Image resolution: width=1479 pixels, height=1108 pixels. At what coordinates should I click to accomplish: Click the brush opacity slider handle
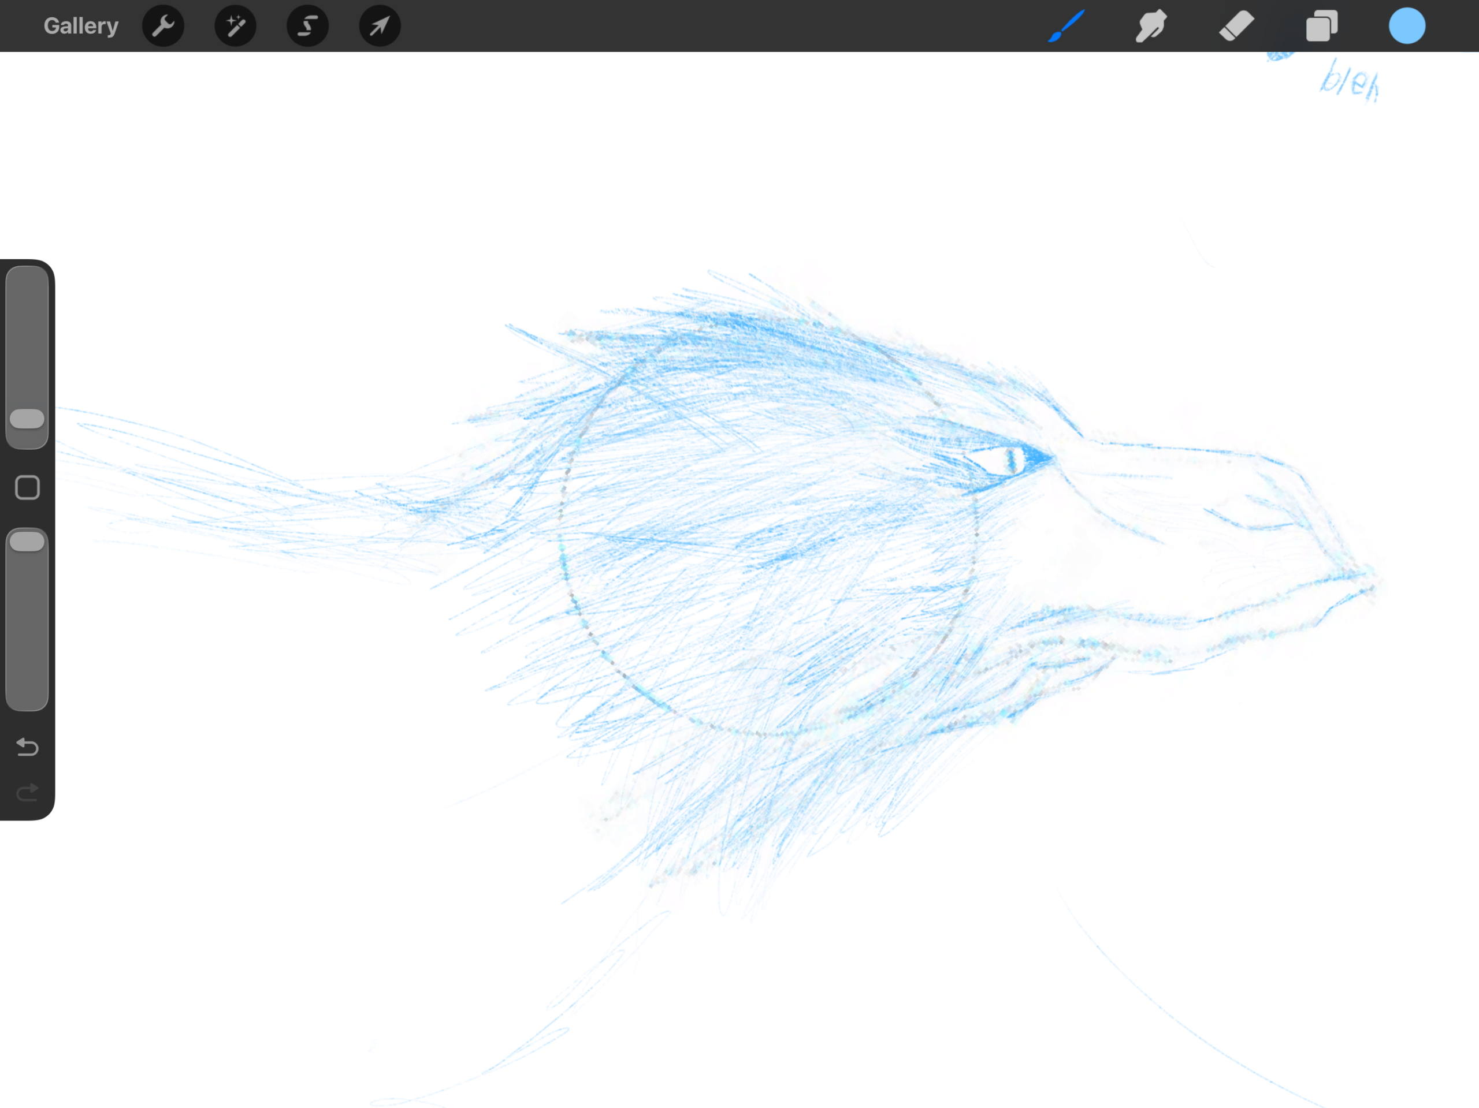[27, 542]
